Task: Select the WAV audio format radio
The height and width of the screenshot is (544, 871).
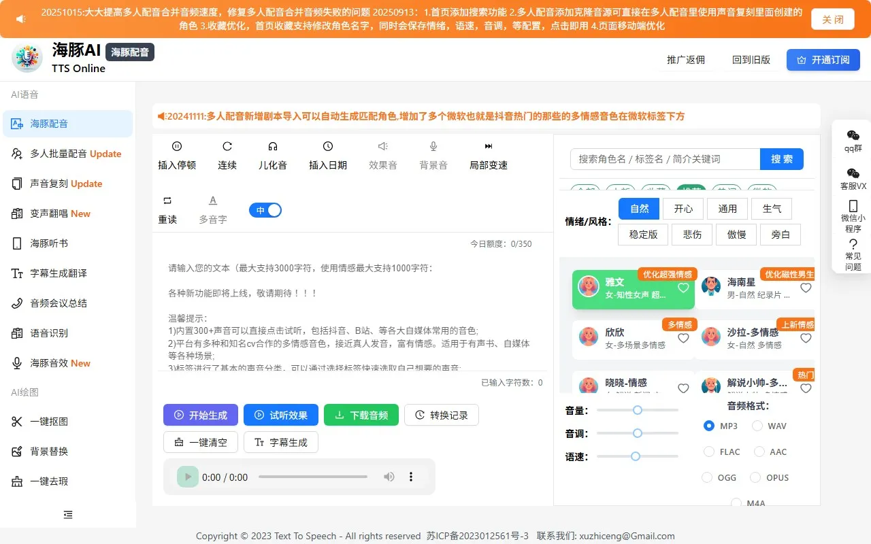Action: coord(757,426)
